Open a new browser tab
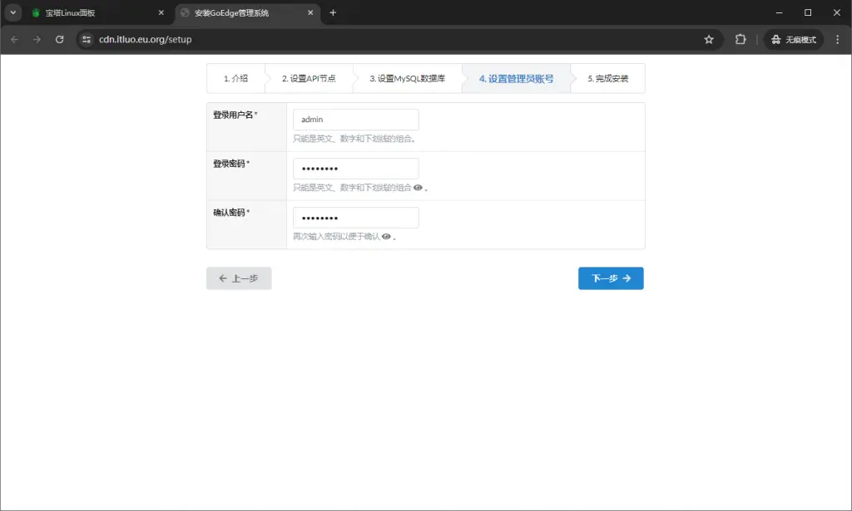 [331, 12]
